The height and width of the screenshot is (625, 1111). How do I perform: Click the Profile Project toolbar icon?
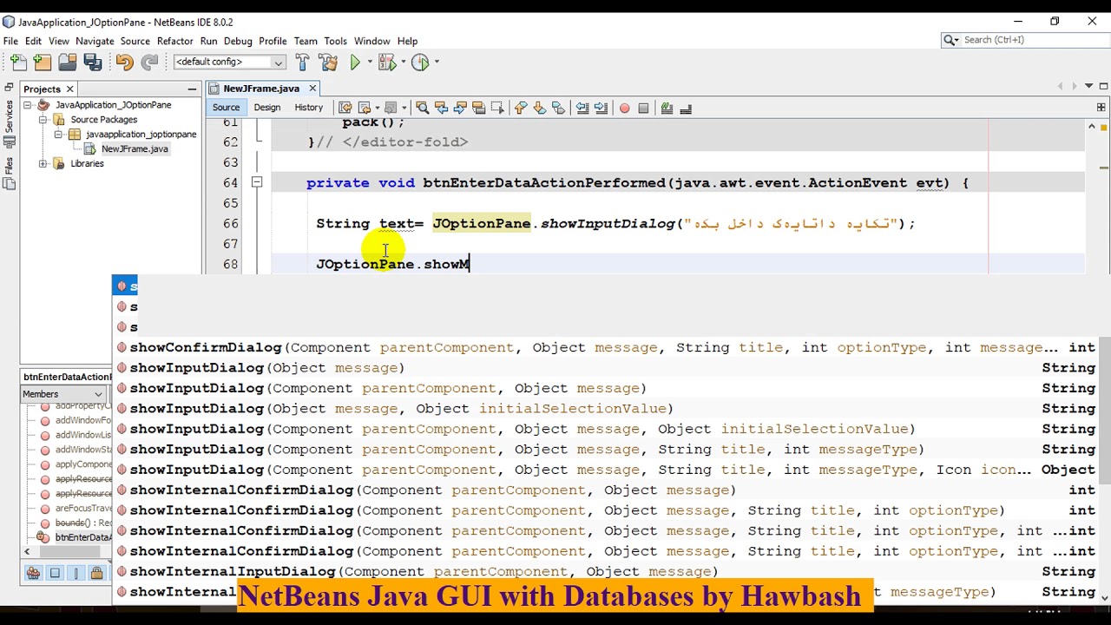[x=420, y=62]
